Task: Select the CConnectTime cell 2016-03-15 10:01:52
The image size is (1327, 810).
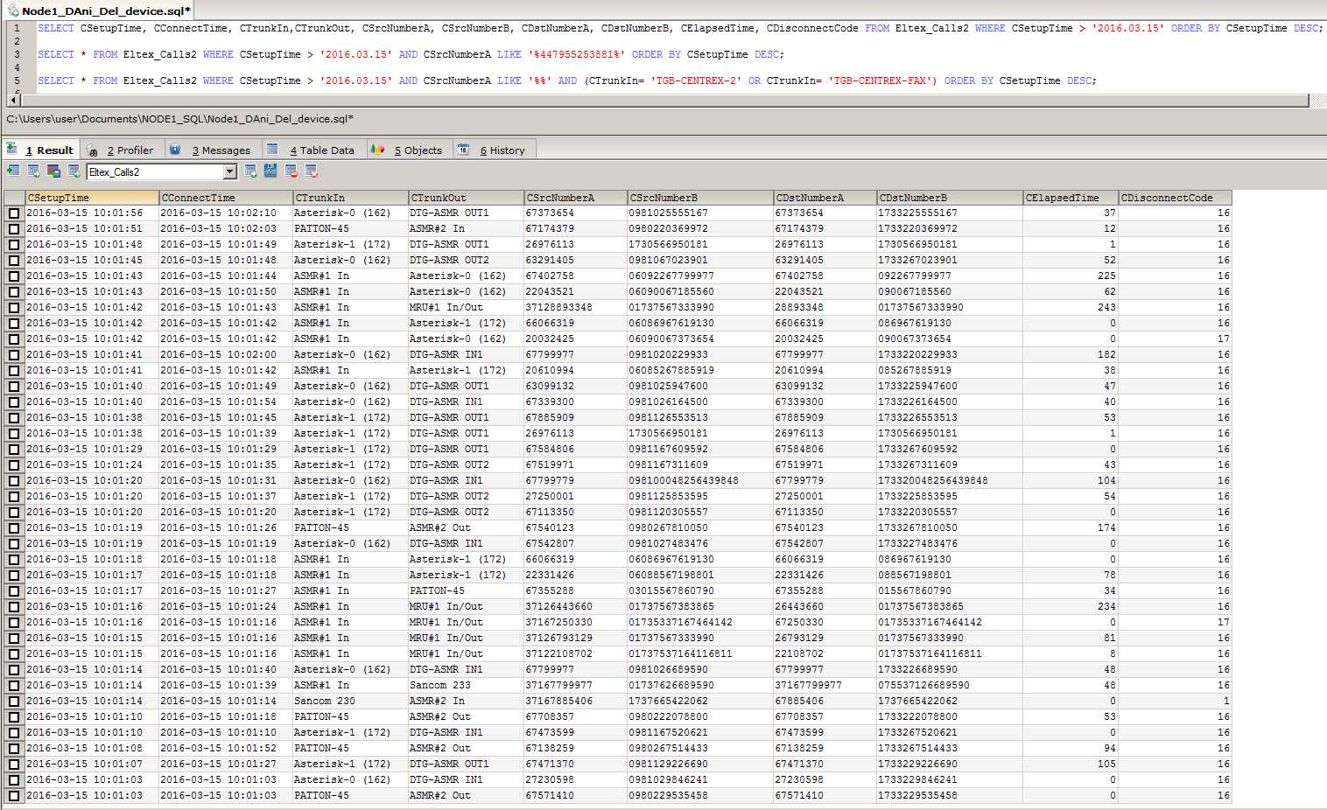Action: pos(225,749)
